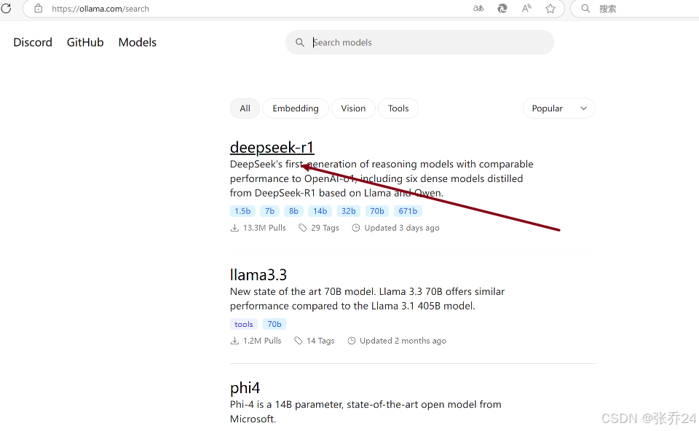Click the tag icon beside 14 Tags
Viewport: 699px width, 431px height.
click(x=299, y=341)
